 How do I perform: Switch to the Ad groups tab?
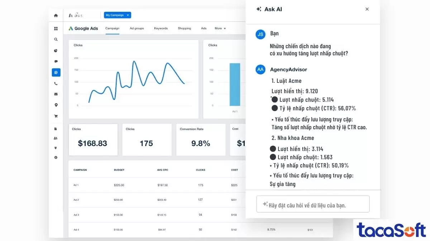coord(137,28)
